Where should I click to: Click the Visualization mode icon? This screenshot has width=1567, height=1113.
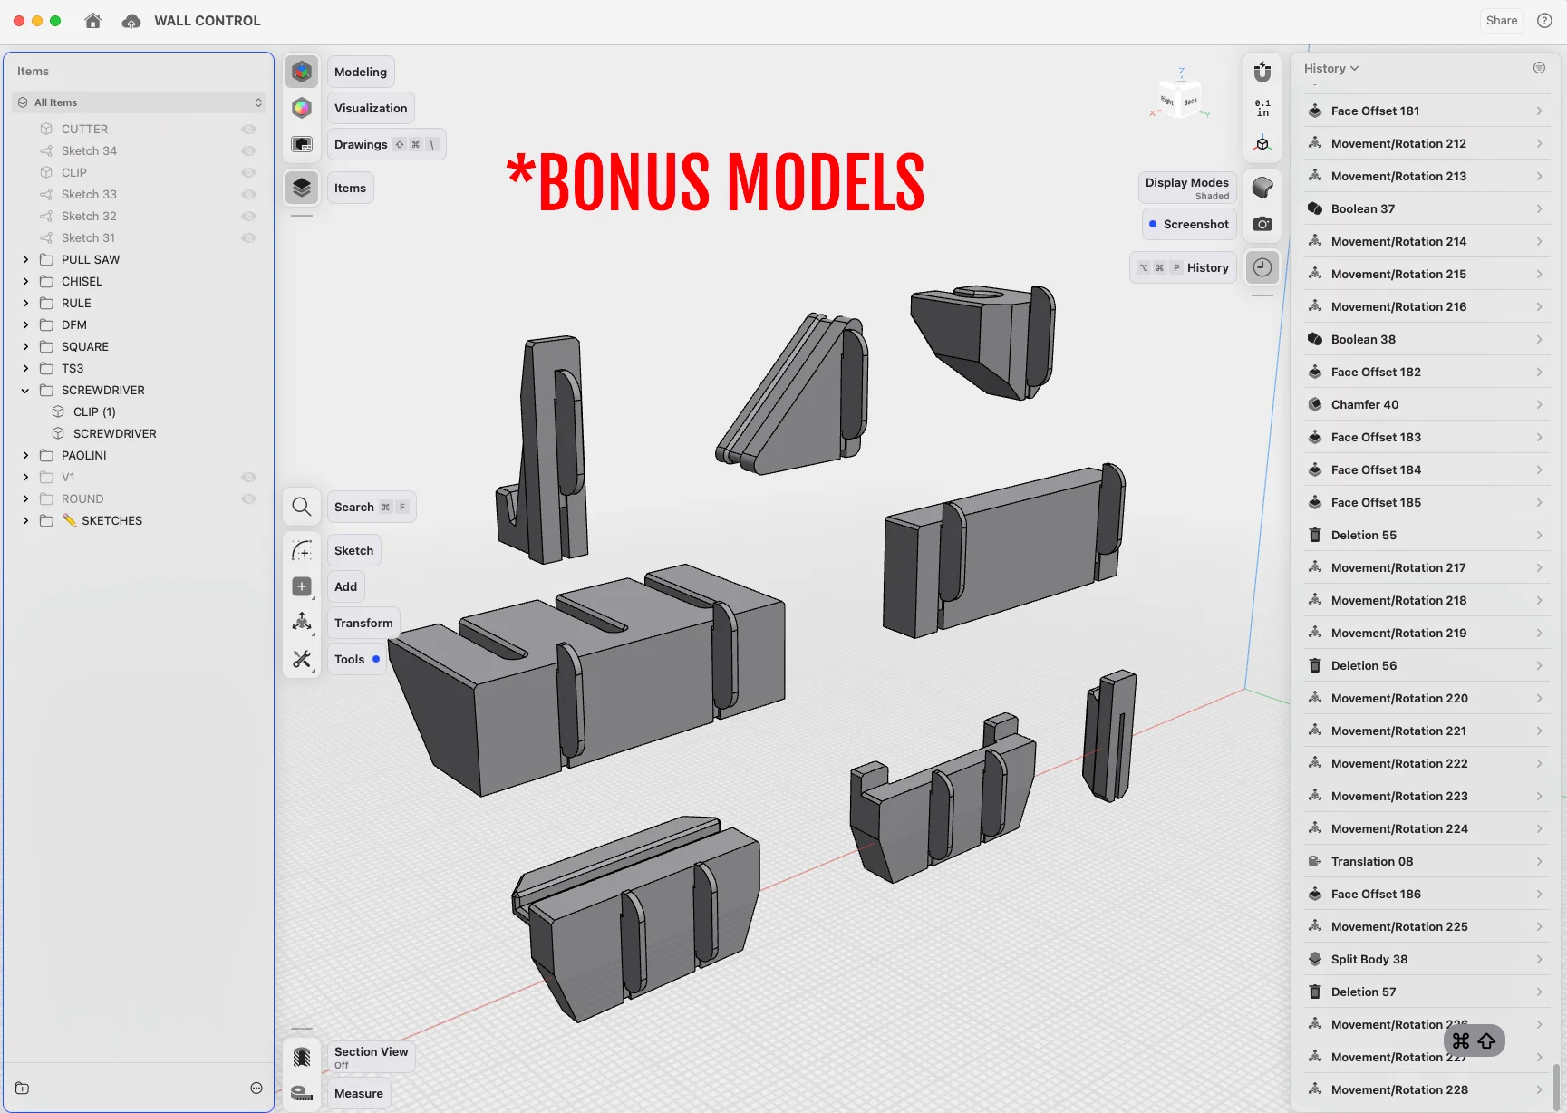[302, 108]
